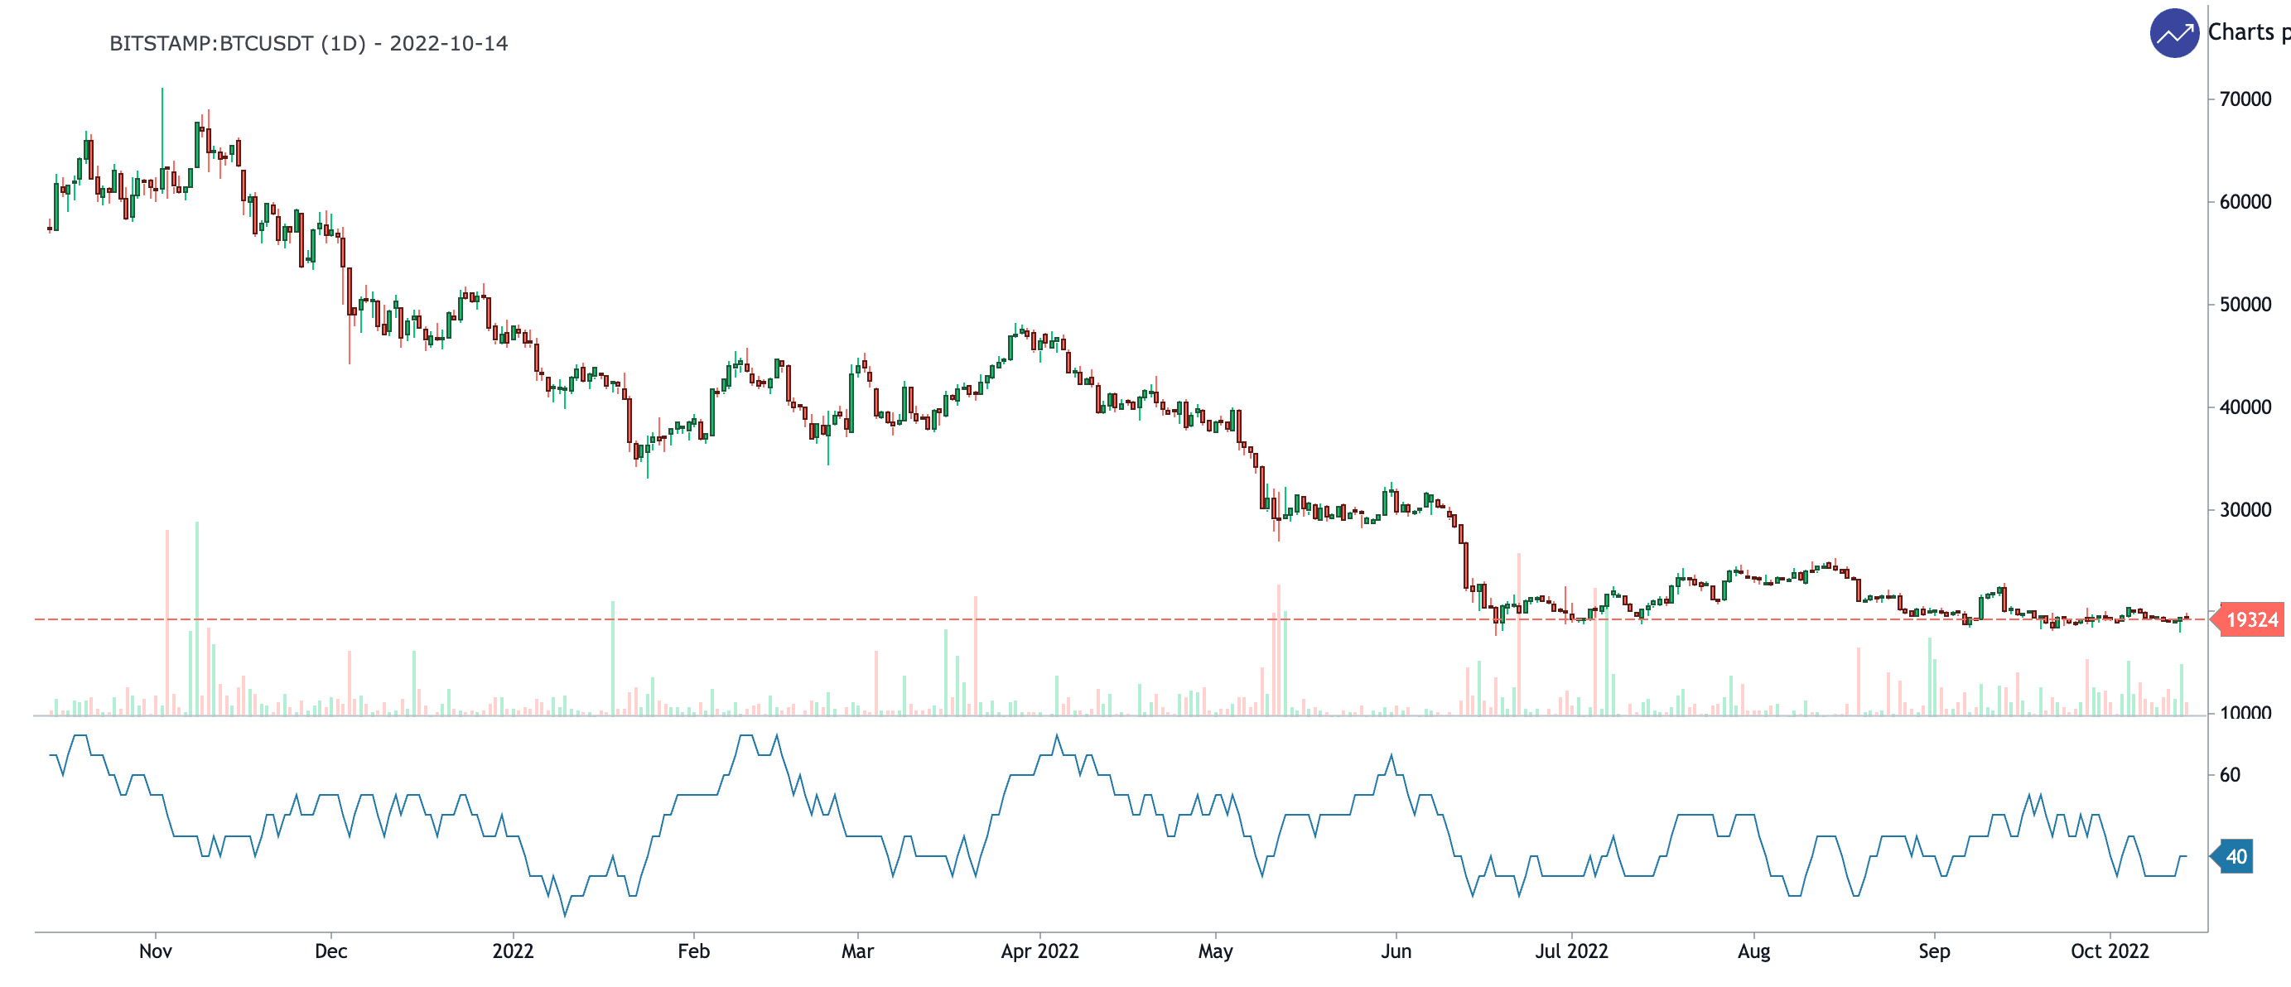Viewport: 2291px width, 987px height.
Task: Click the blue trending-chart logo icon
Action: click(2173, 34)
